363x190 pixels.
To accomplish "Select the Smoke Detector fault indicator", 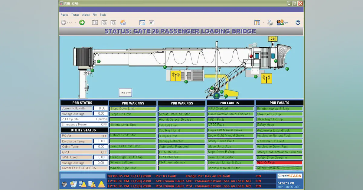I will pos(279,168).
